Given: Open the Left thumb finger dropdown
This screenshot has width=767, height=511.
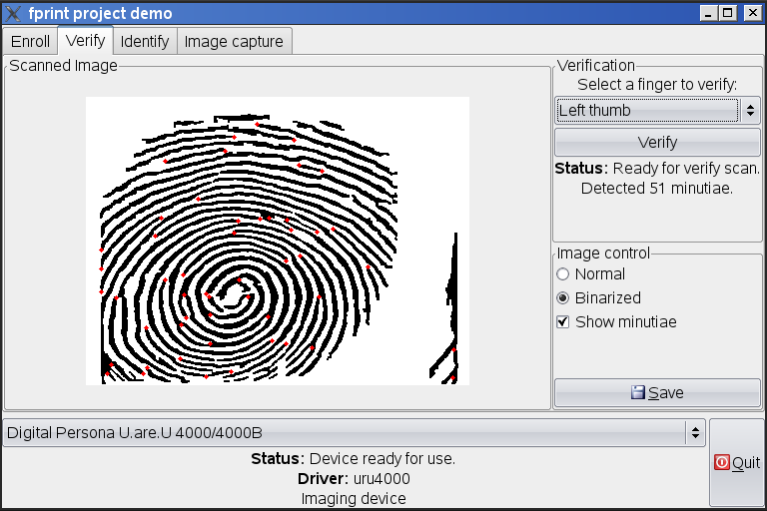Looking at the screenshot, I should tap(657, 111).
